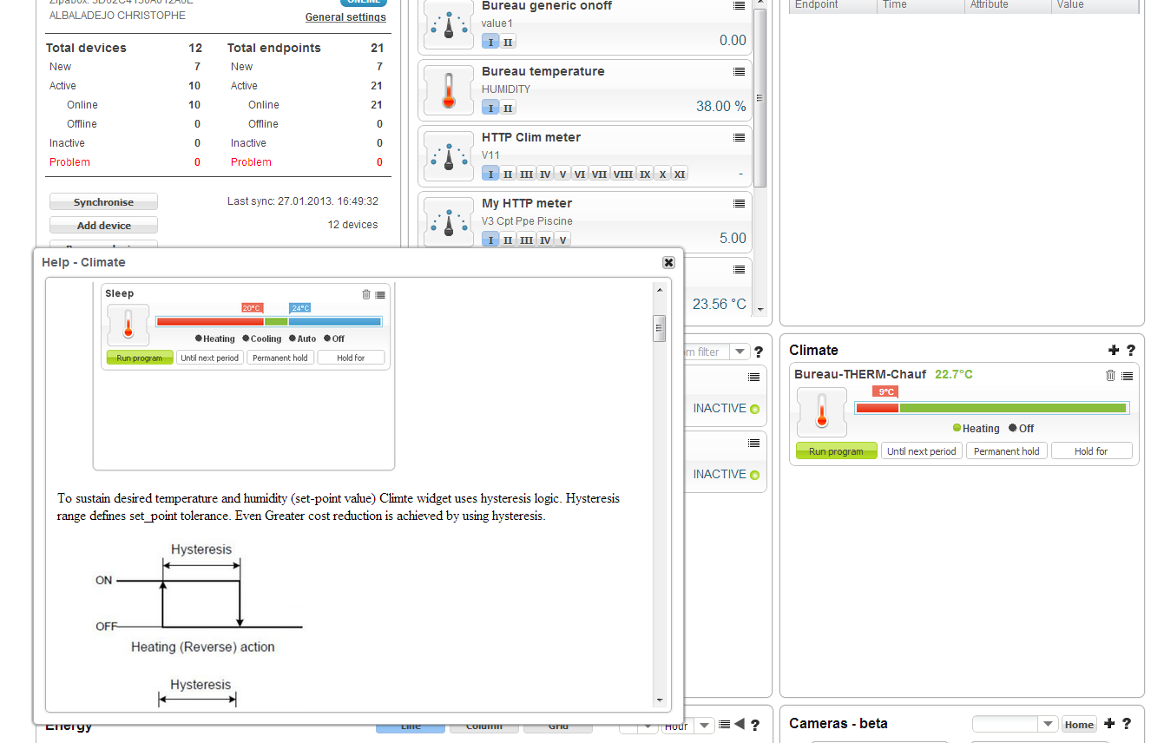Open the General settings link

coord(345,17)
